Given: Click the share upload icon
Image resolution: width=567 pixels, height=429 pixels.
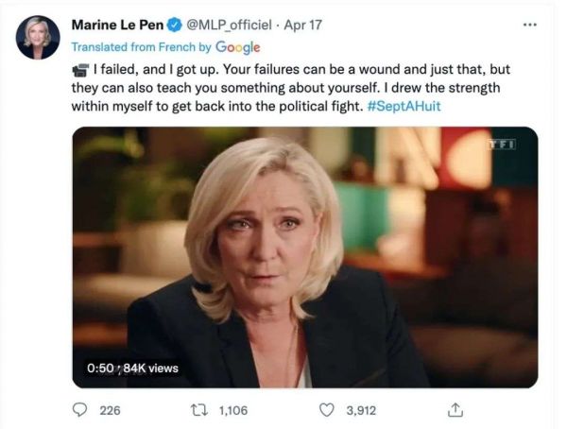Looking at the screenshot, I should 455,409.
